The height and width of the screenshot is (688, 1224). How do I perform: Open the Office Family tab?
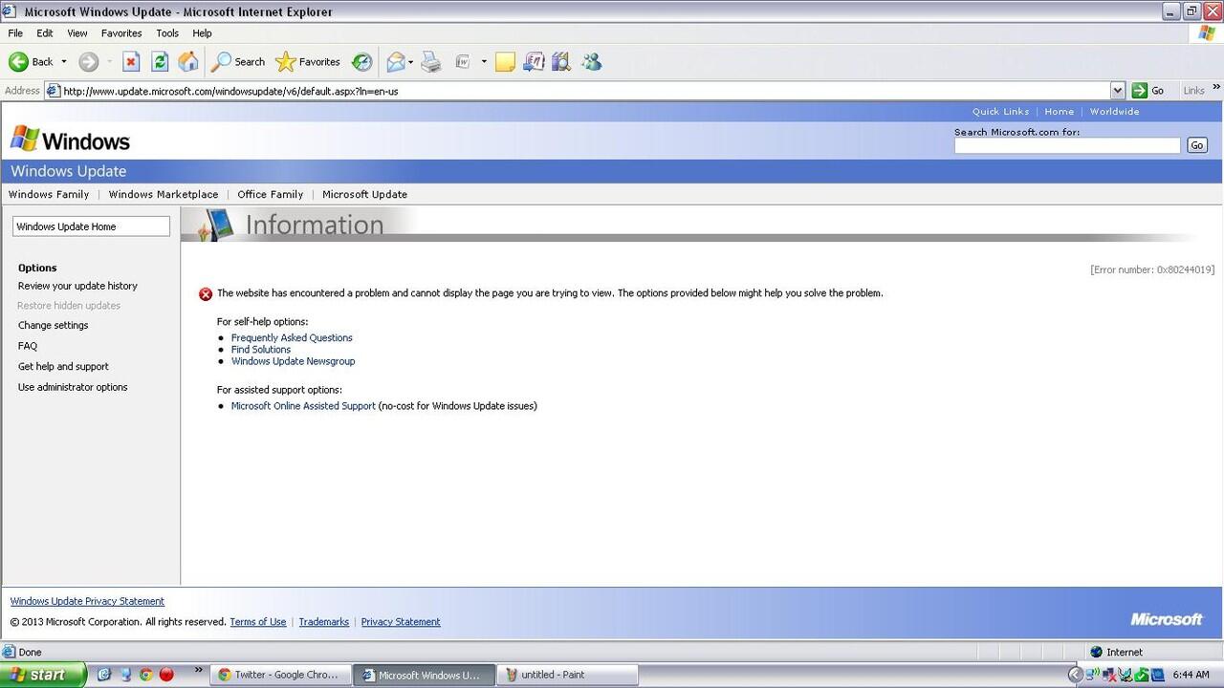(271, 194)
